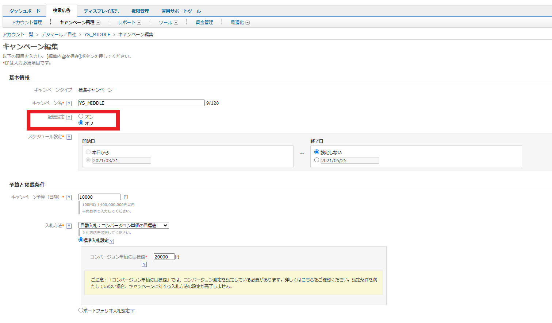Expand the キャンペーン管理 menu arrow
This screenshot has width=552, height=323.
[98, 23]
